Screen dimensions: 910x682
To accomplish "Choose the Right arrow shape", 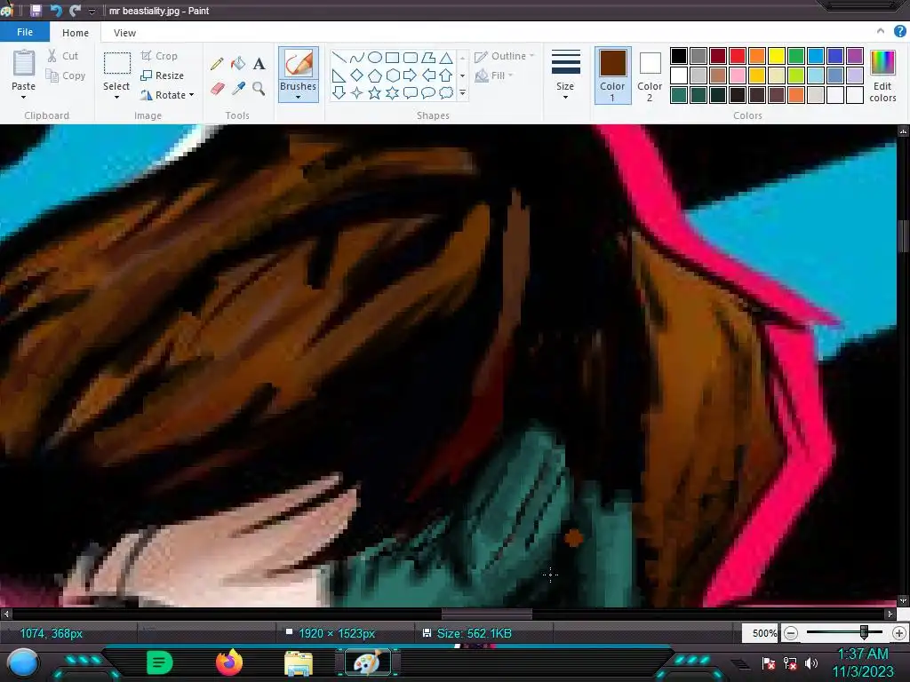I will [411, 75].
